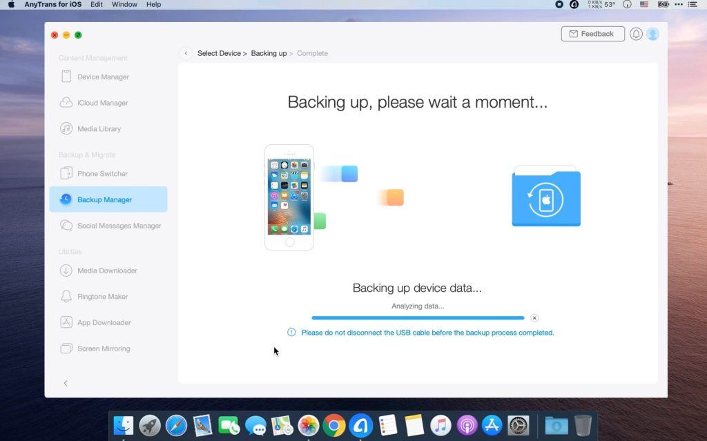Image resolution: width=707 pixels, height=441 pixels.
Task: Open Messages from the dock
Action: 255,425
